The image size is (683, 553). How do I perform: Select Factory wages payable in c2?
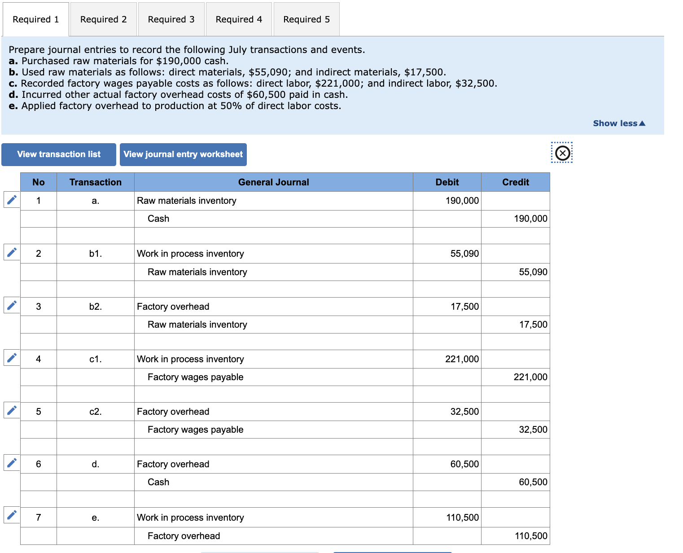pos(274,430)
